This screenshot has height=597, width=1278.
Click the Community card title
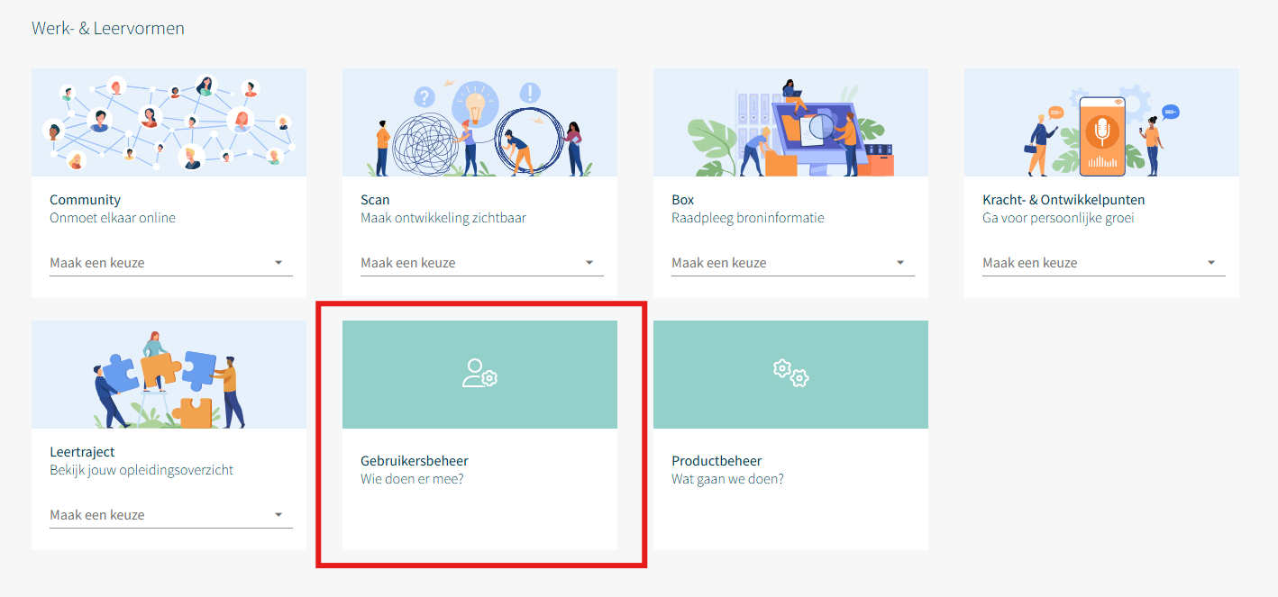[85, 200]
